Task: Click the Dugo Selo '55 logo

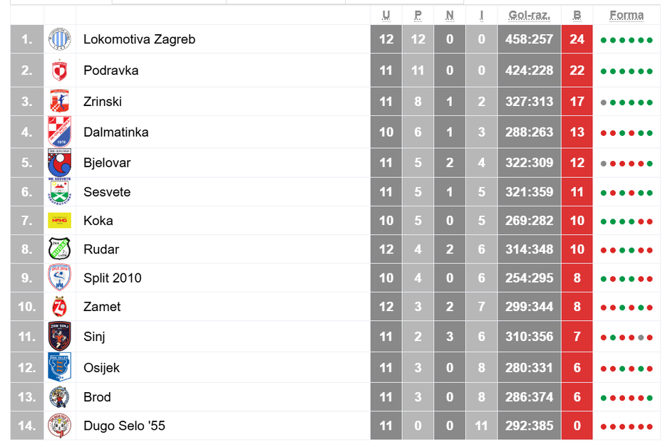Action: [59, 426]
